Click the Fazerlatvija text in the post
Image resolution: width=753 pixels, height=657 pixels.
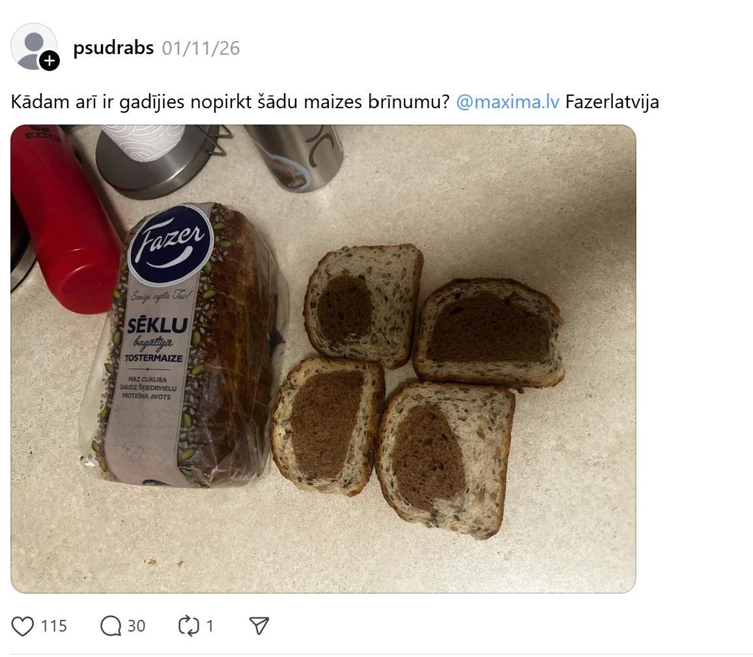pos(612,102)
